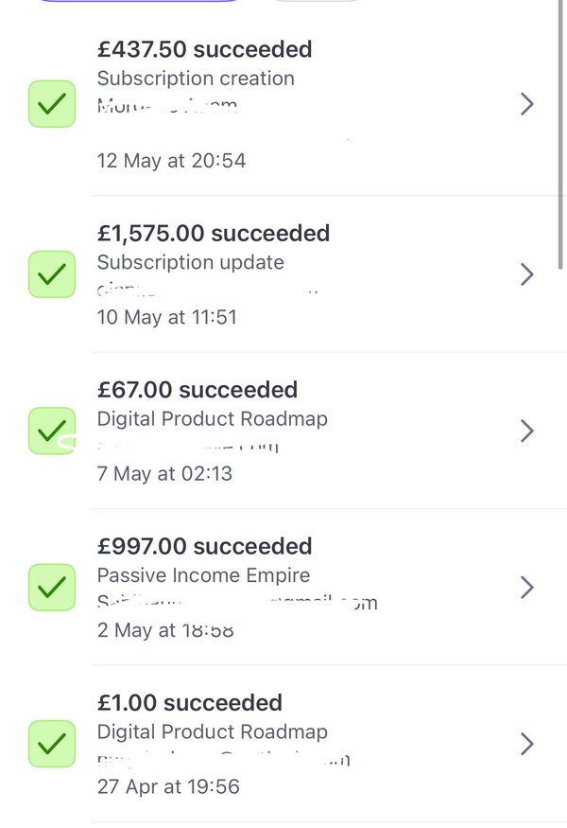The image size is (567, 828).
Task: Tap the green checkmark beside £1,575.00 payment
Action: 52,274
